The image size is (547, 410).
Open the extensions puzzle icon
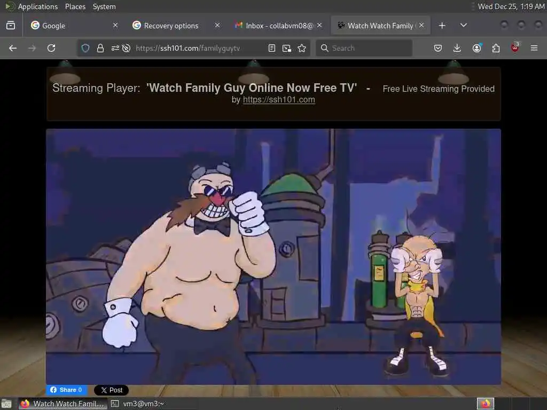(496, 48)
